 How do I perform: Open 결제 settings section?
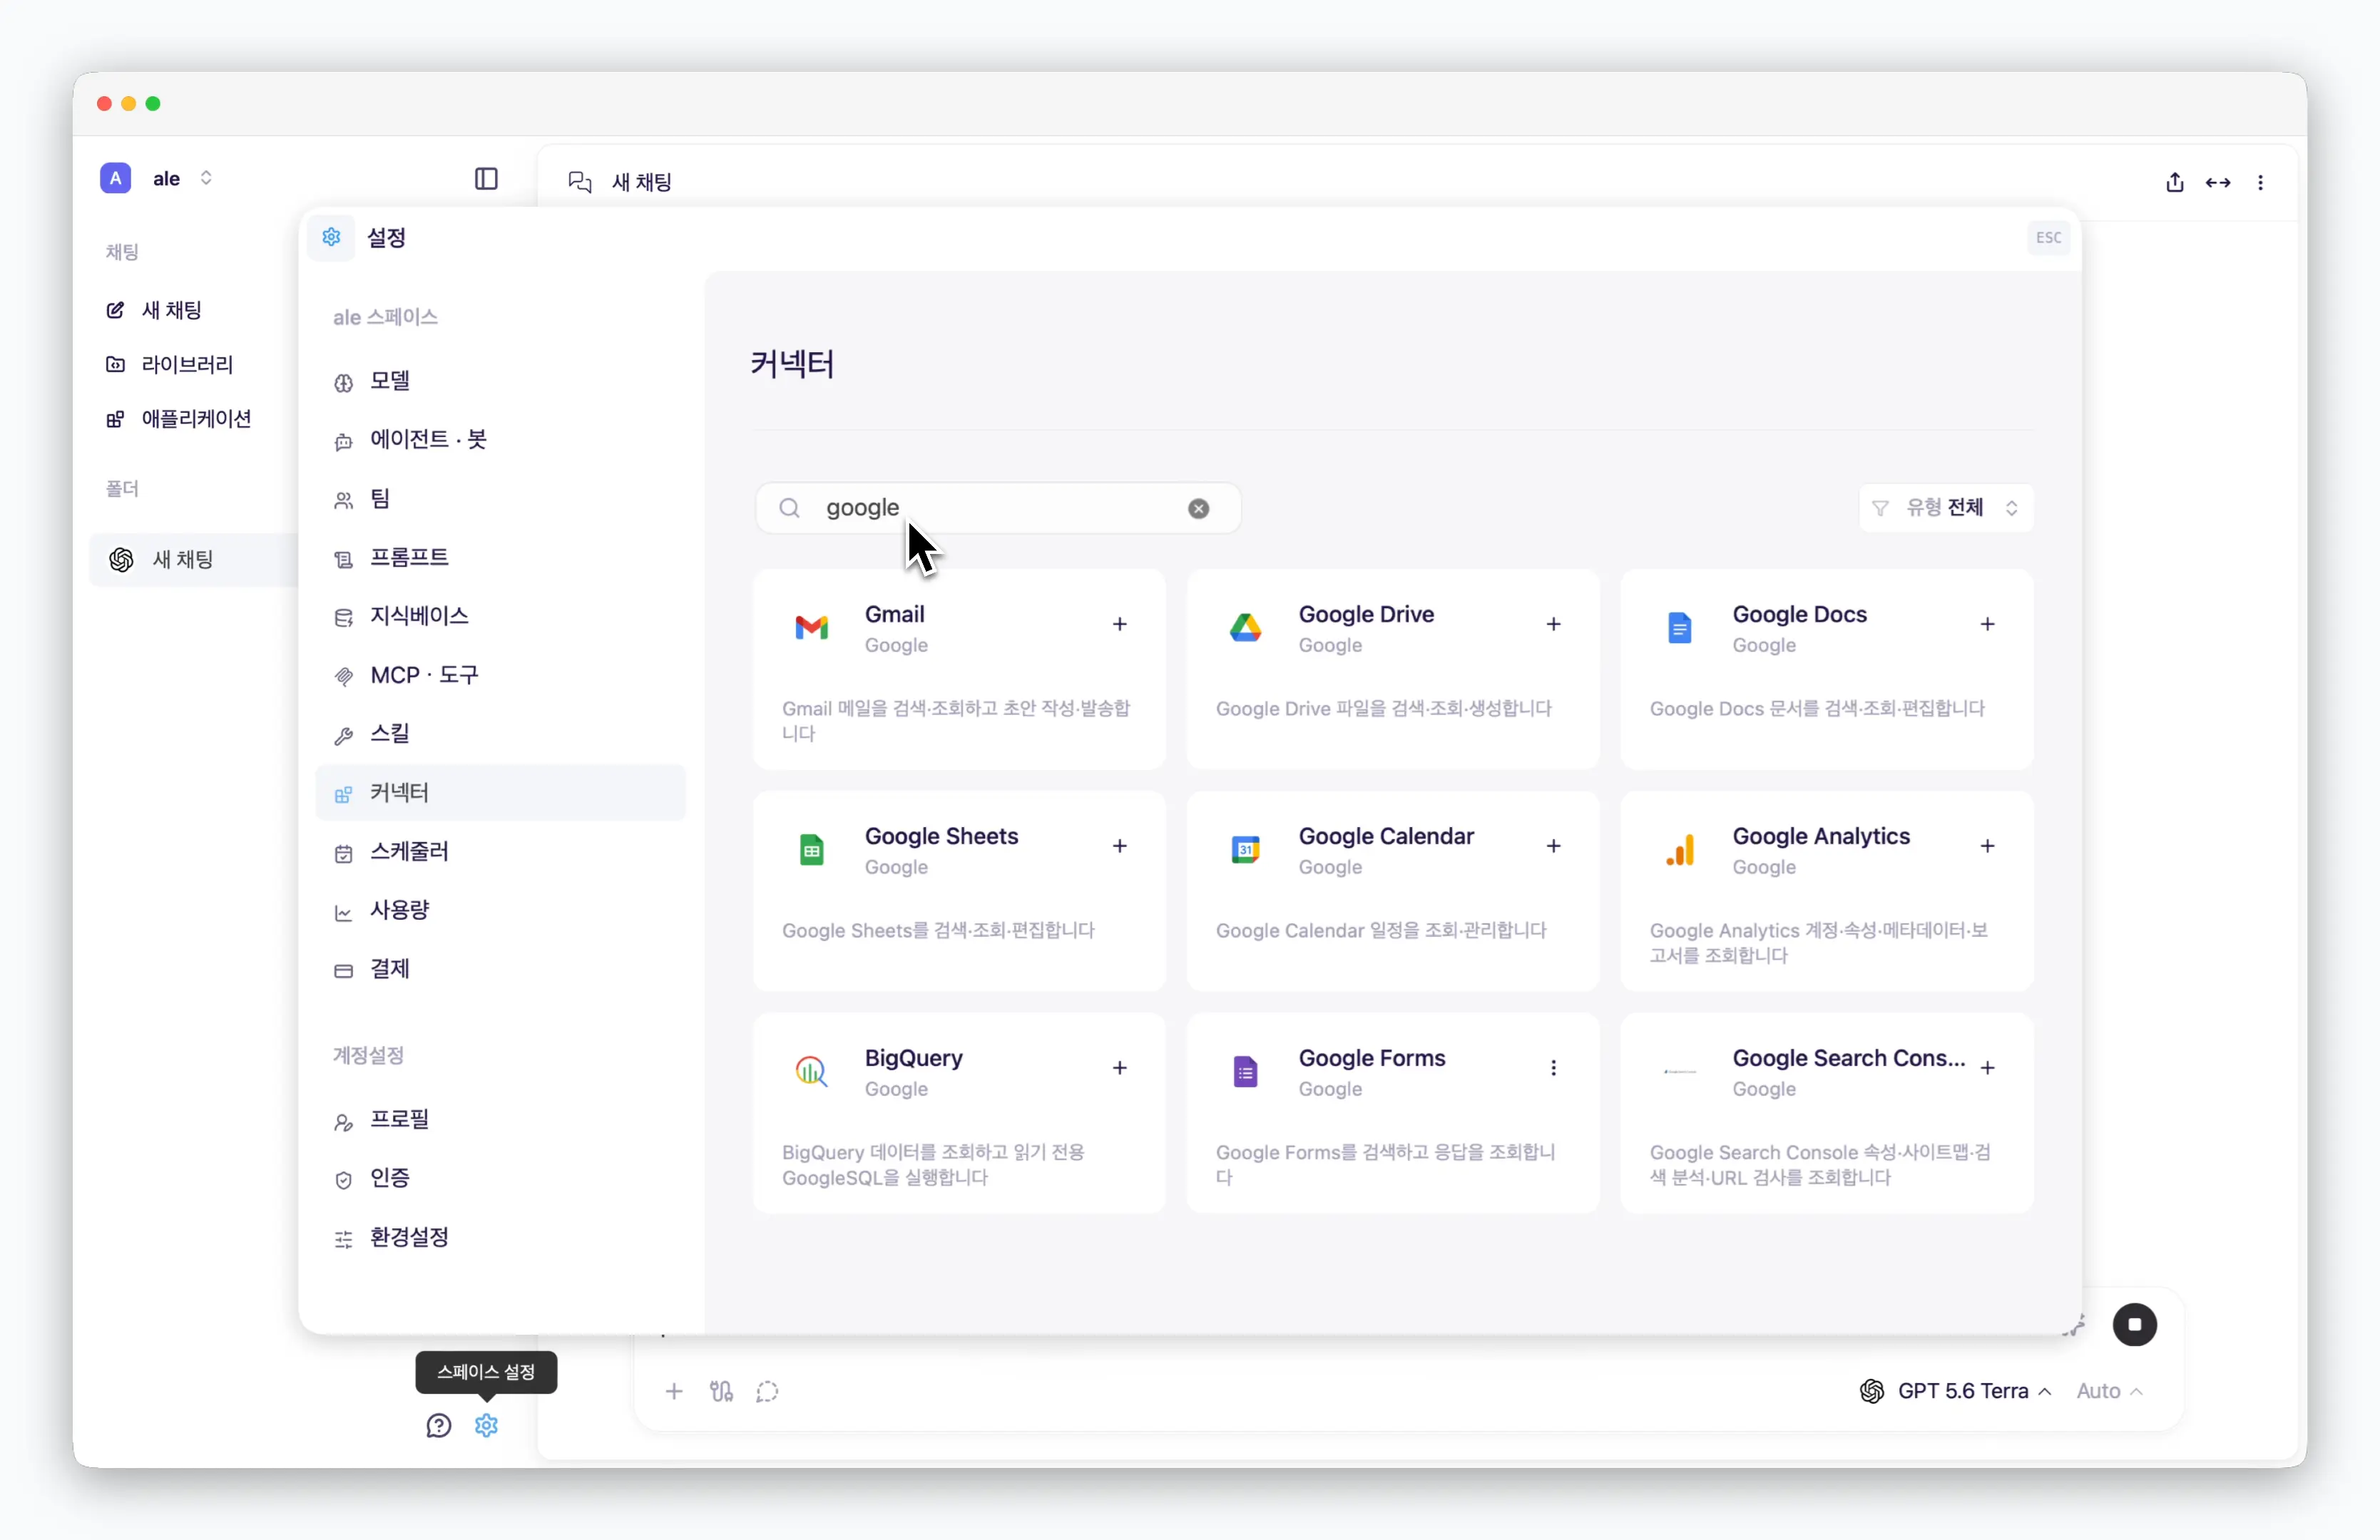point(500,970)
